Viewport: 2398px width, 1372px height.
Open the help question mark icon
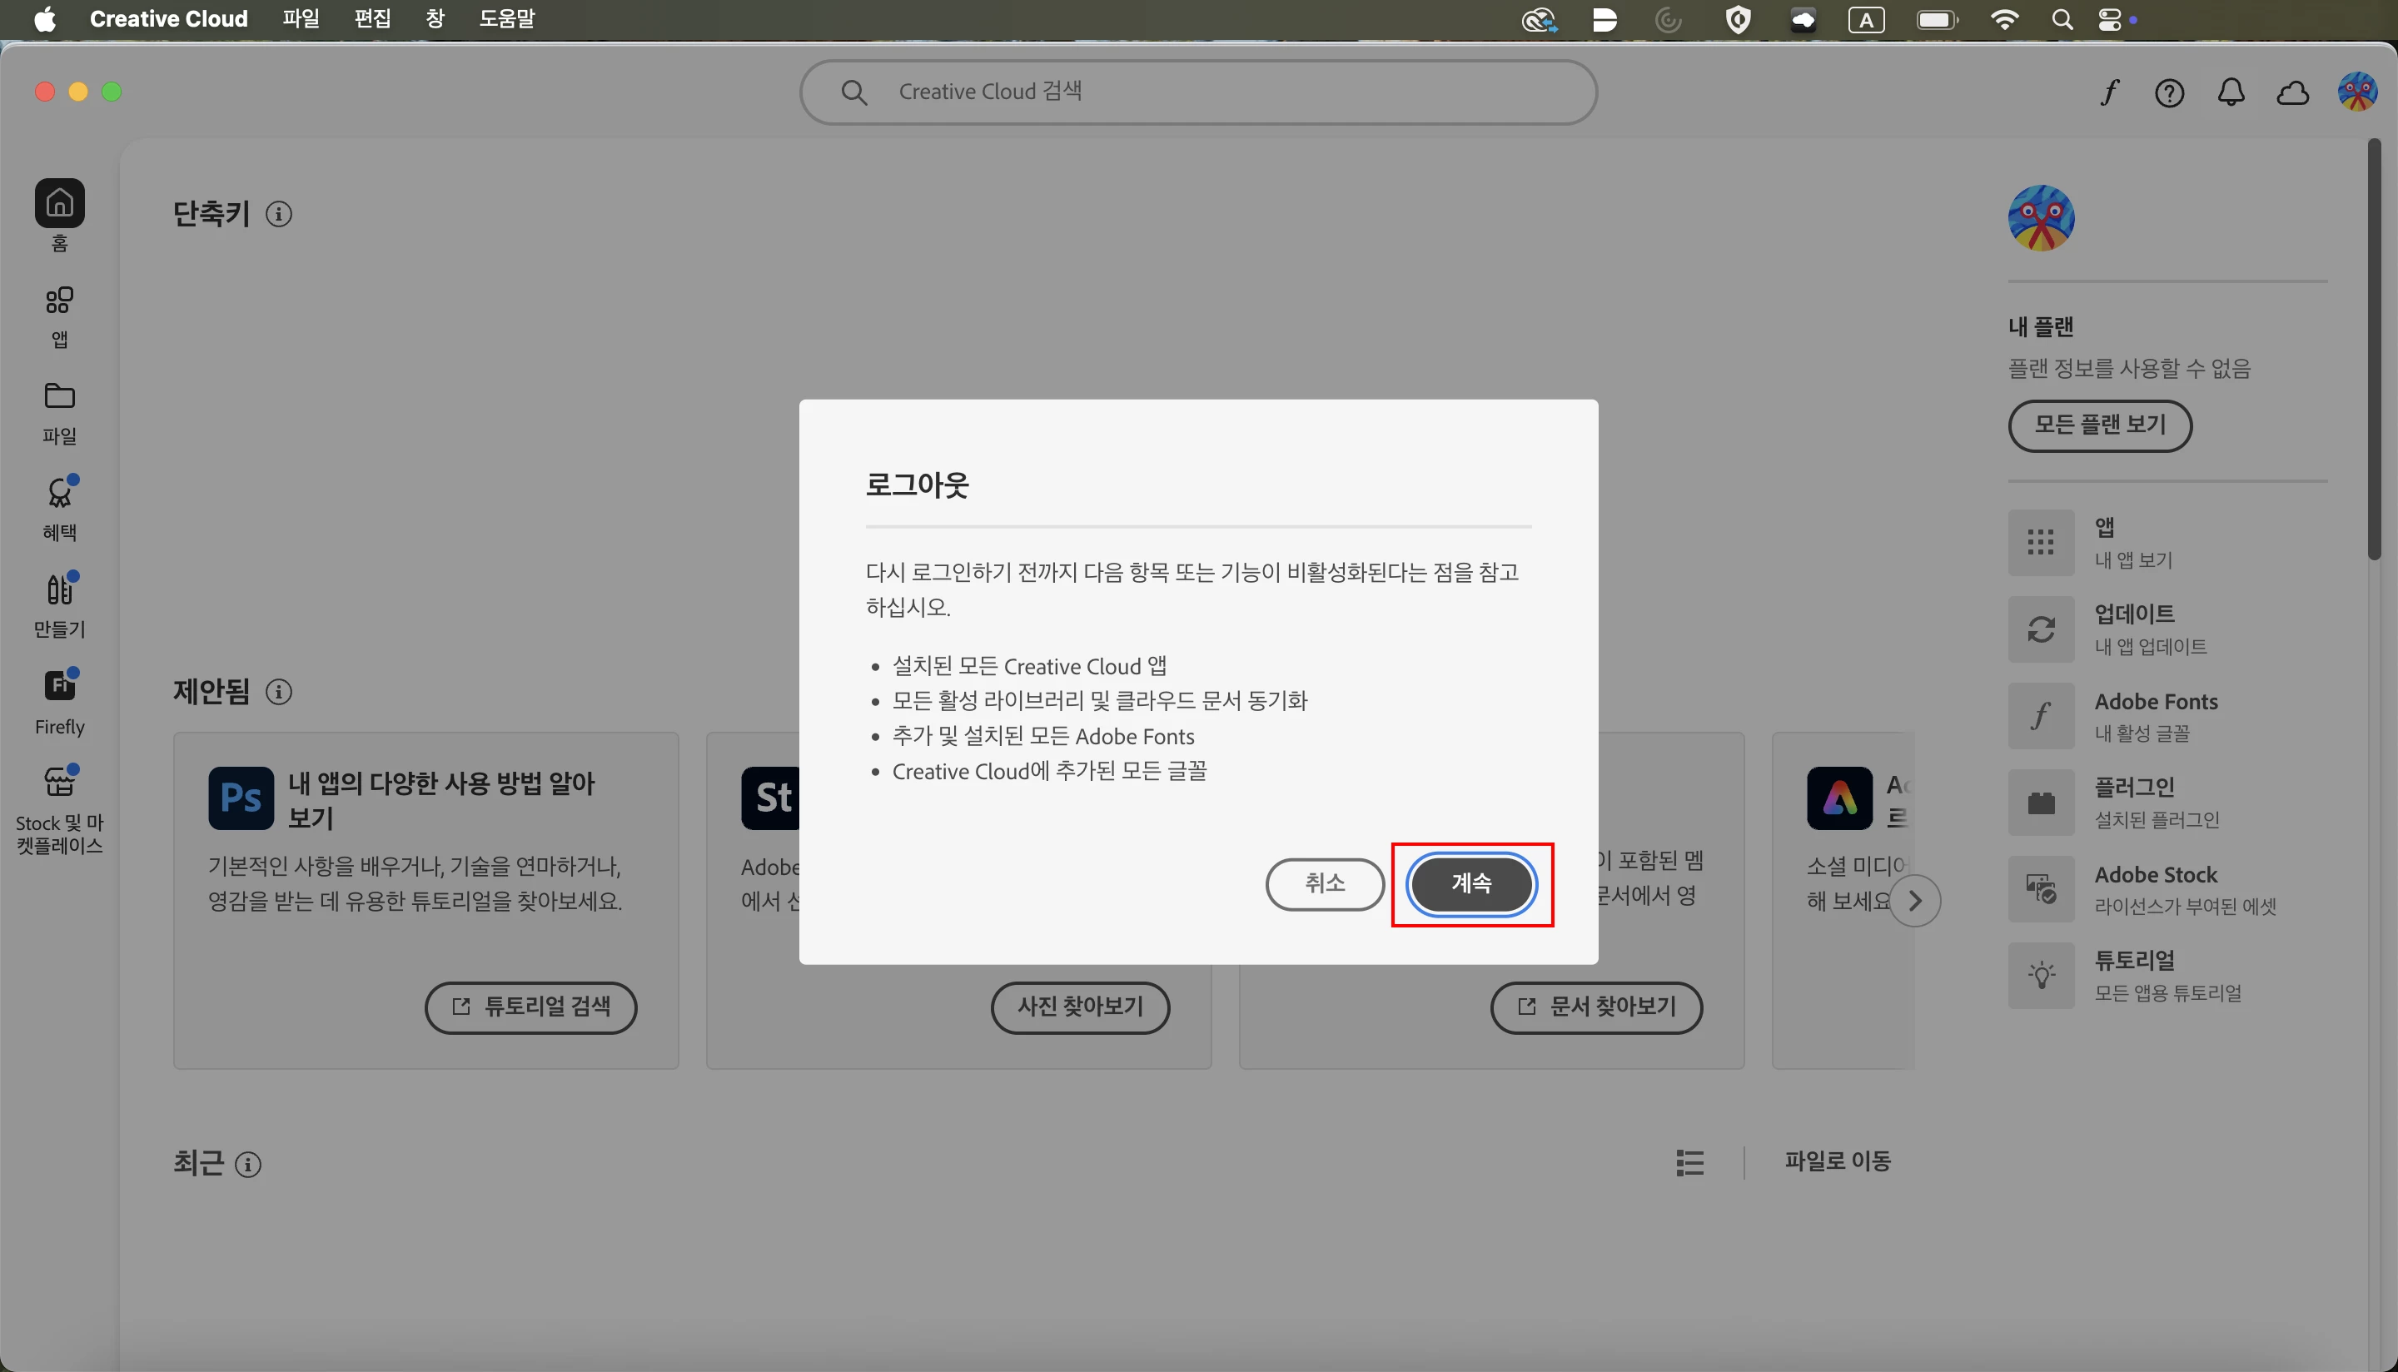tap(2169, 92)
